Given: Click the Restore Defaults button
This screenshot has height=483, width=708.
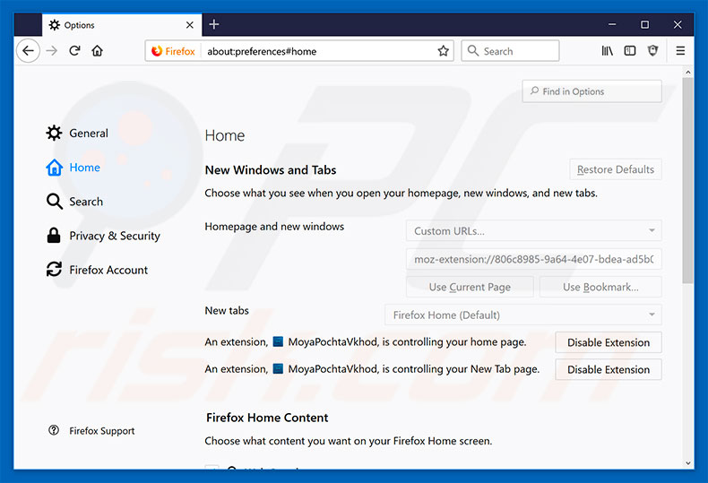Looking at the screenshot, I should pos(616,169).
